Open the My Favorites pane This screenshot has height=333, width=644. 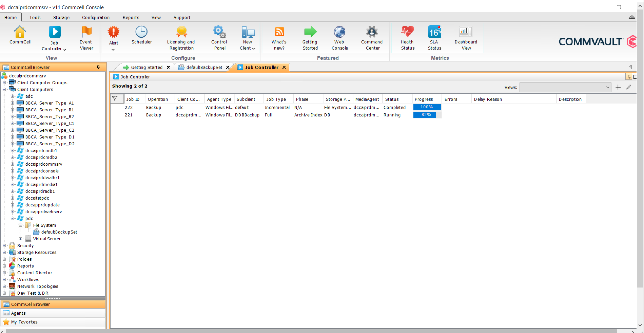[x=53, y=322]
